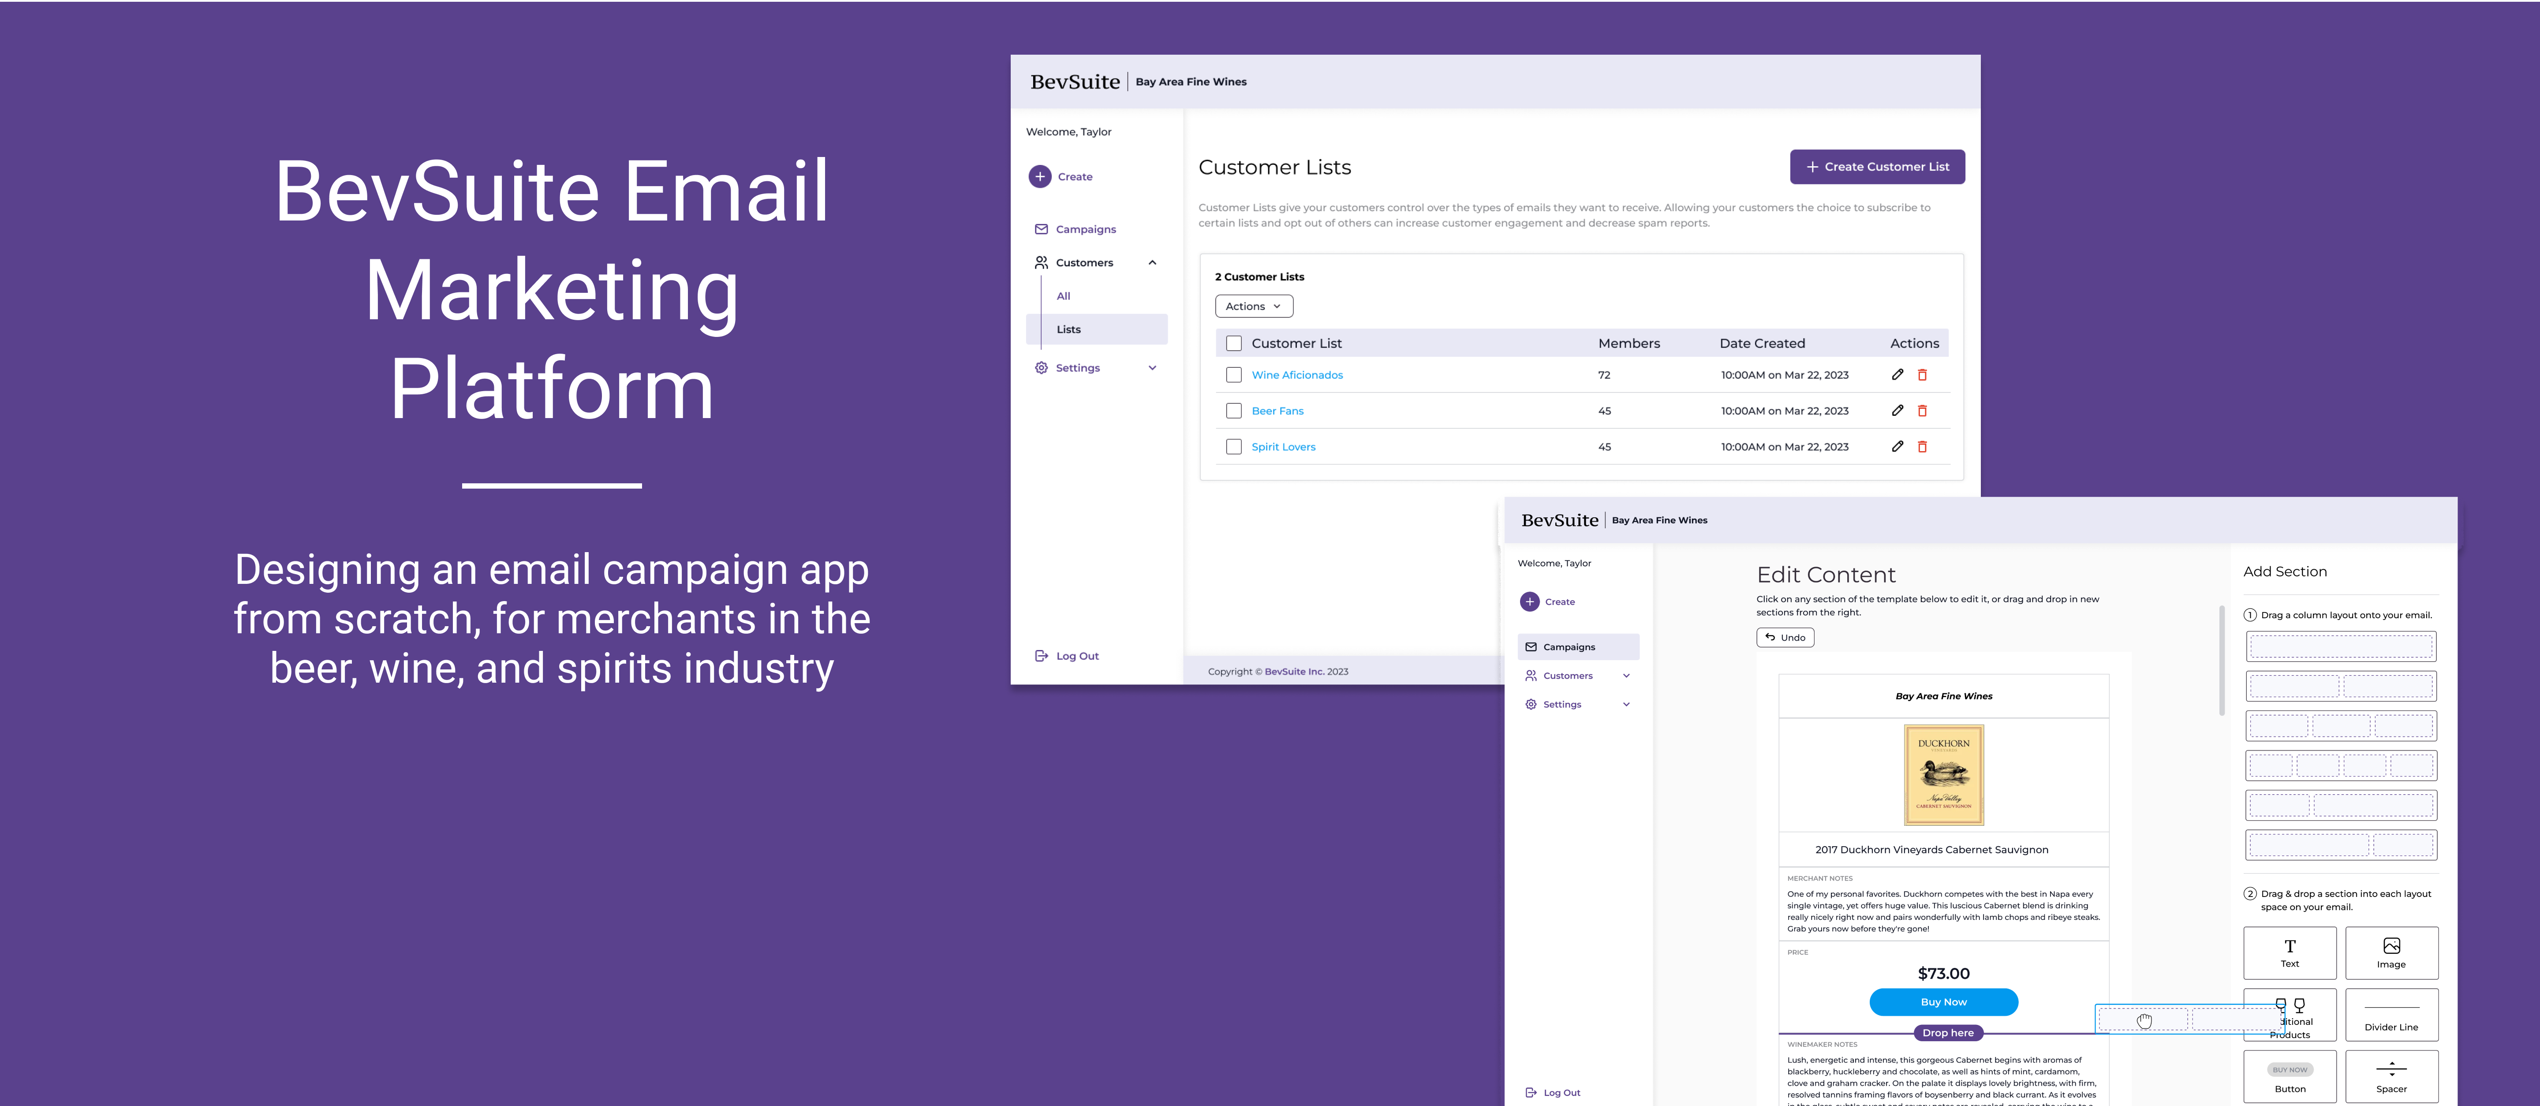
Task: Open the Spirit Lovers list link
Action: click(x=1283, y=447)
